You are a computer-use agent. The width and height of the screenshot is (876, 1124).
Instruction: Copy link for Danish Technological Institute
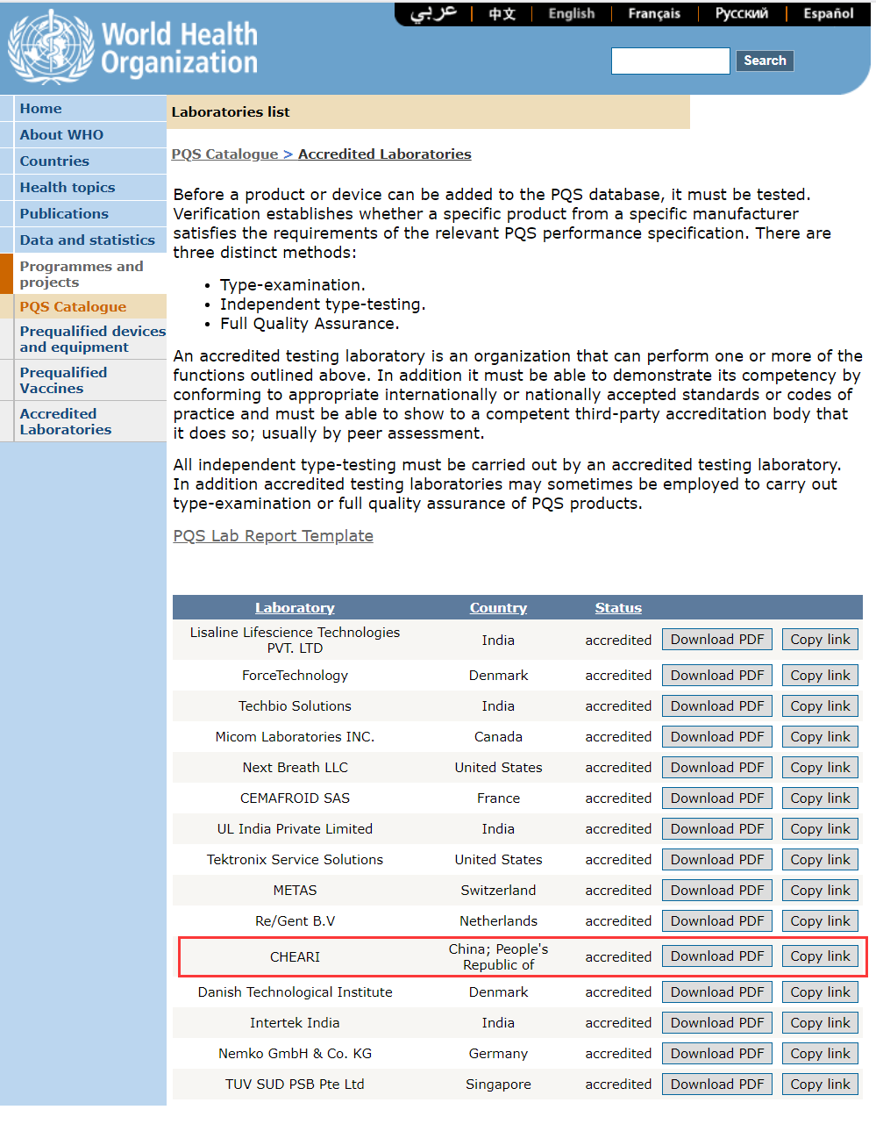point(820,992)
